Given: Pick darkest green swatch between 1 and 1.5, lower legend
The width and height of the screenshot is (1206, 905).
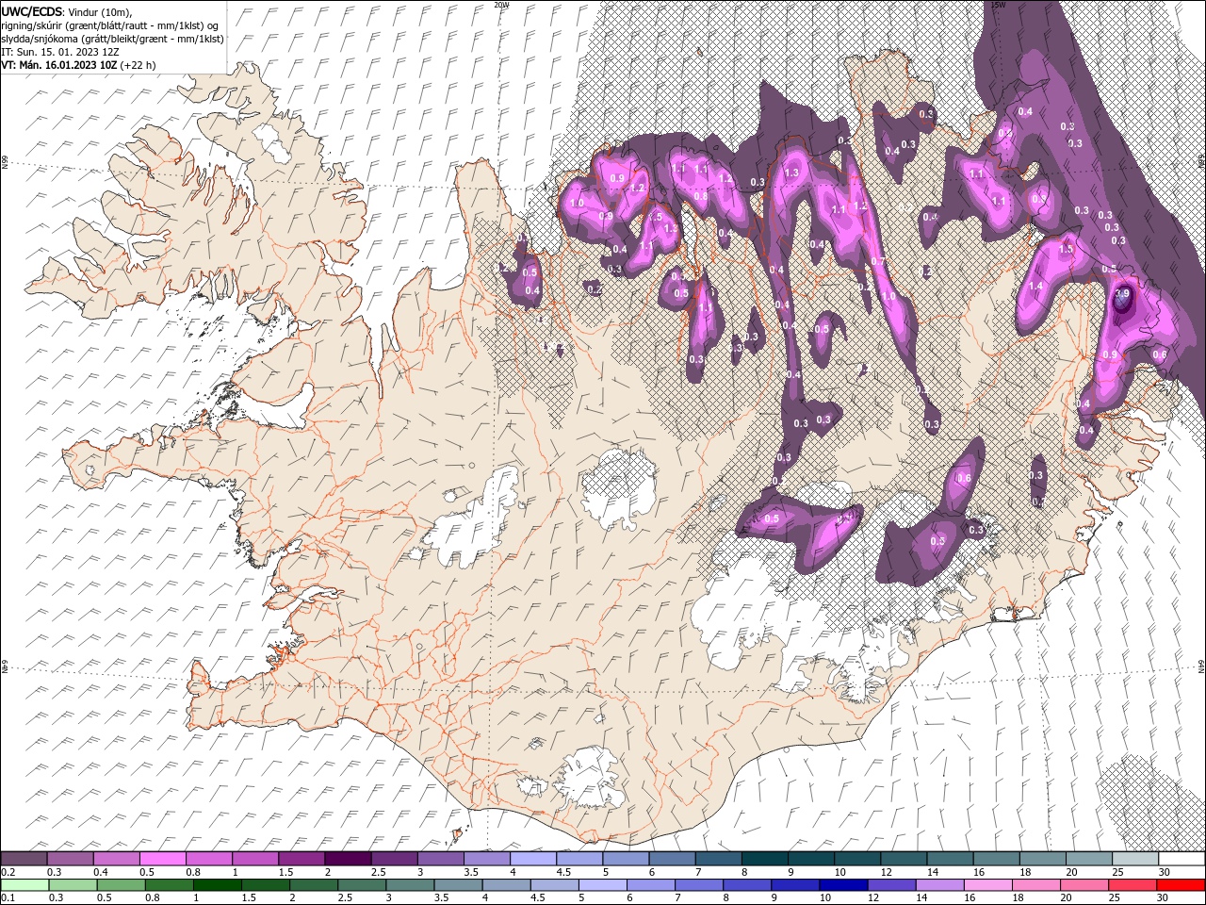Looking at the screenshot, I should pyautogui.click(x=217, y=884).
